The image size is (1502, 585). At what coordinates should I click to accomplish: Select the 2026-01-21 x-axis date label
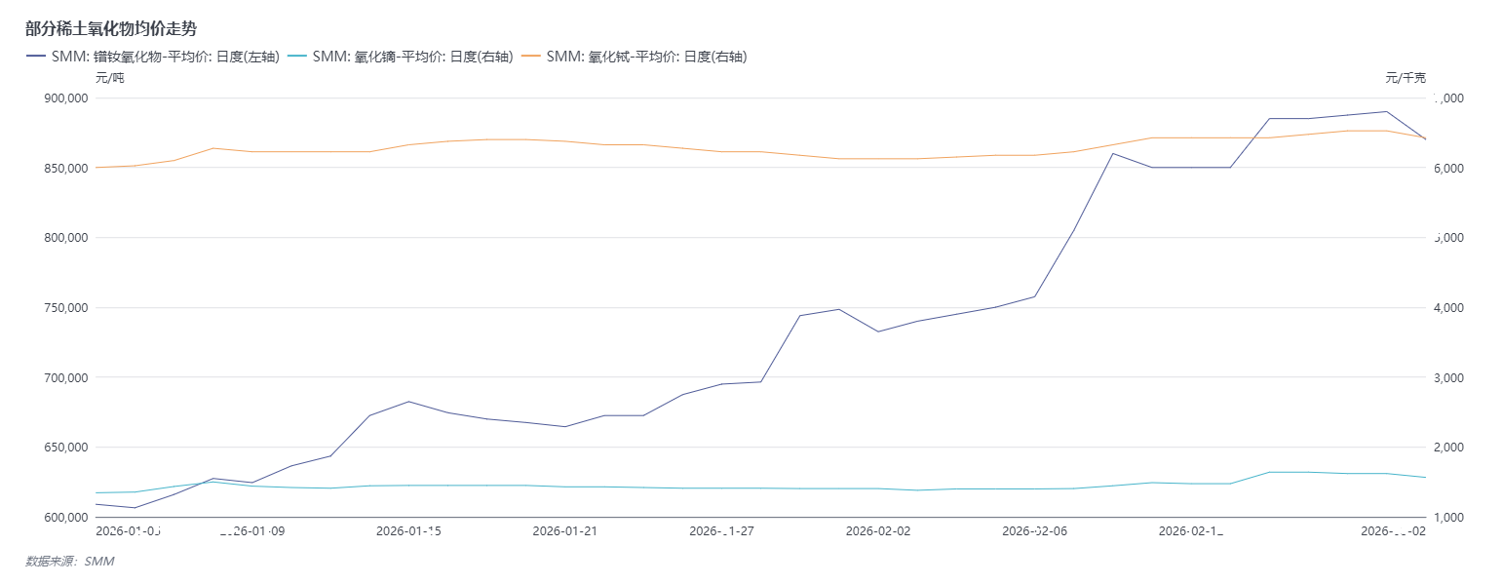(x=564, y=531)
